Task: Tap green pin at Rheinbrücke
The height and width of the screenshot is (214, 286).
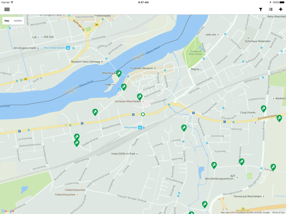Action: [x=119, y=74]
